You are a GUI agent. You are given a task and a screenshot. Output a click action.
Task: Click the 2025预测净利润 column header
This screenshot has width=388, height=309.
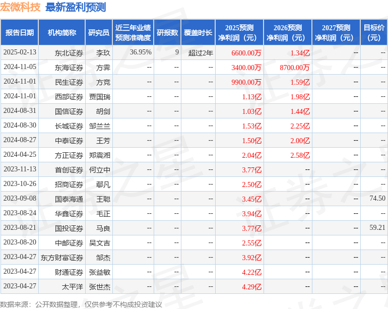coord(239,32)
